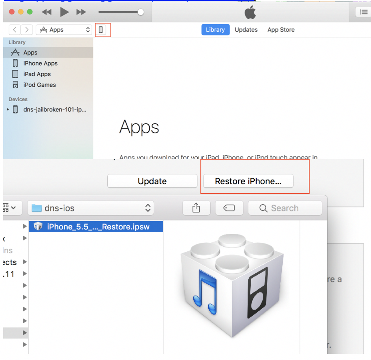Viewport: 371px width, 360px height.
Task: Select iPad Apps in sidebar
Action: click(x=48, y=74)
